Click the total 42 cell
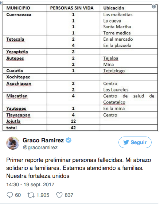Screen dimensions: 164x207 (73, 128)
